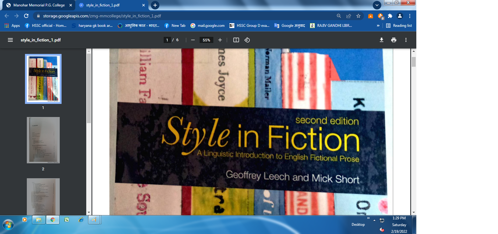Zoom out of the PDF document
This screenshot has width=498, height=234.
point(193,40)
